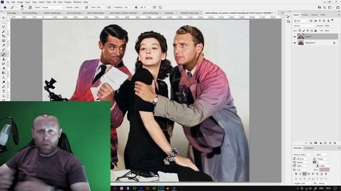Screen dimensions: 341x191
Task: Toggle lock all padlock icon
Action: [x=315, y=31]
